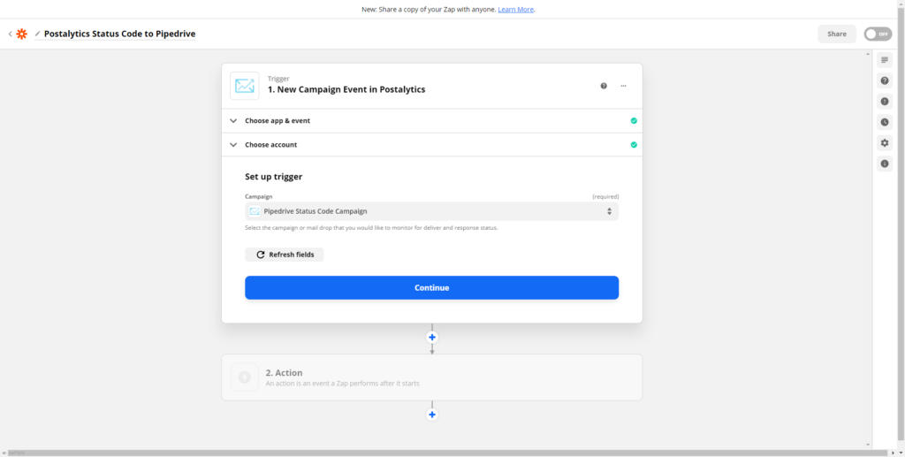Click the Refresh fields button
Viewport: 905px width, 457px height.
[x=285, y=255]
